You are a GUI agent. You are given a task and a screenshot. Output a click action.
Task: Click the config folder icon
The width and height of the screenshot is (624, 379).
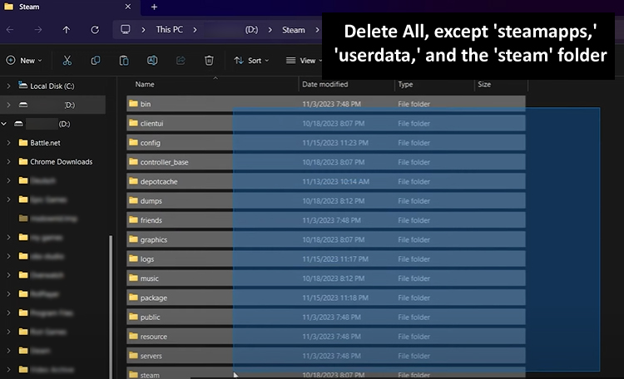click(x=133, y=142)
